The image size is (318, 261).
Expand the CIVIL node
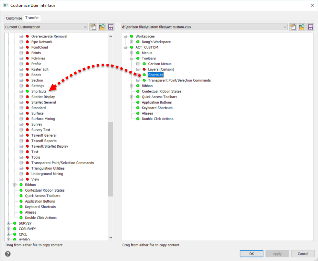[x=9, y=234]
